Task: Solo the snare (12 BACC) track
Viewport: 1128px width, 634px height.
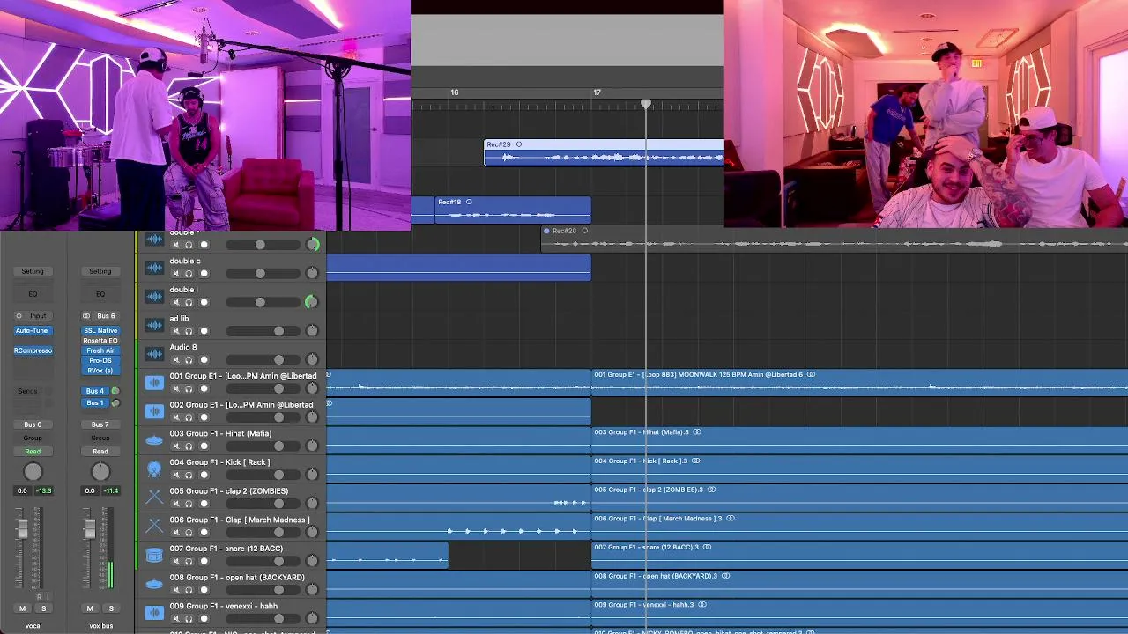Action: click(x=189, y=561)
